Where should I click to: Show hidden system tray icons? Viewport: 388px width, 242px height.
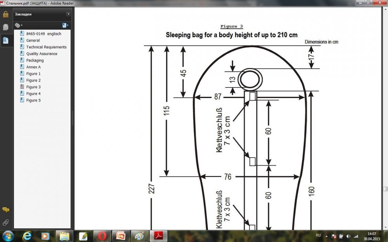(x=327, y=236)
